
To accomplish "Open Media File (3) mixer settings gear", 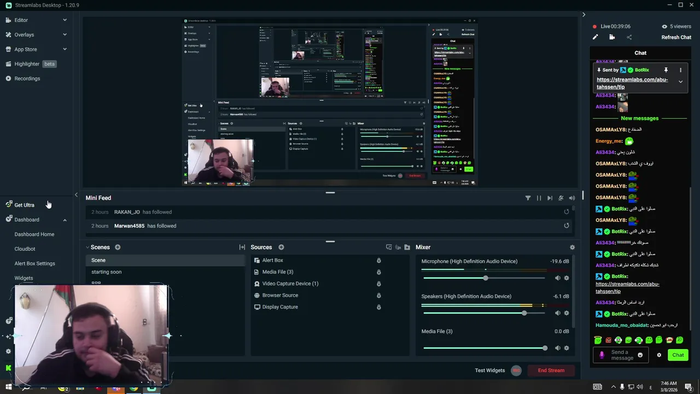I will (567, 348).
